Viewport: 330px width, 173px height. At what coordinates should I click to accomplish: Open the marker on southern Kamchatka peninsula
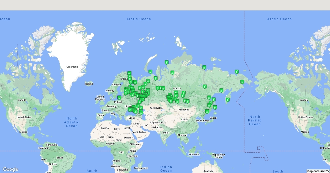[x=227, y=99]
